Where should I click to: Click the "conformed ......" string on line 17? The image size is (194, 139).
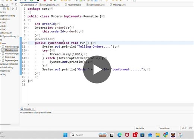[127, 69]
